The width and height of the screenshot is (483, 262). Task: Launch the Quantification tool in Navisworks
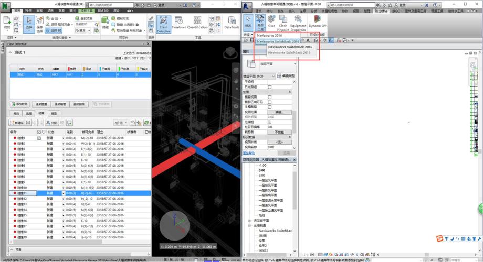tap(197, 23)
